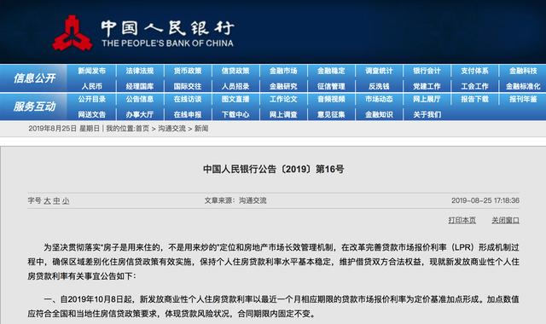Go to 支付体系
The width and height of the screenshot is (546, 324).
pyautogui.click(x=474, y=71)
